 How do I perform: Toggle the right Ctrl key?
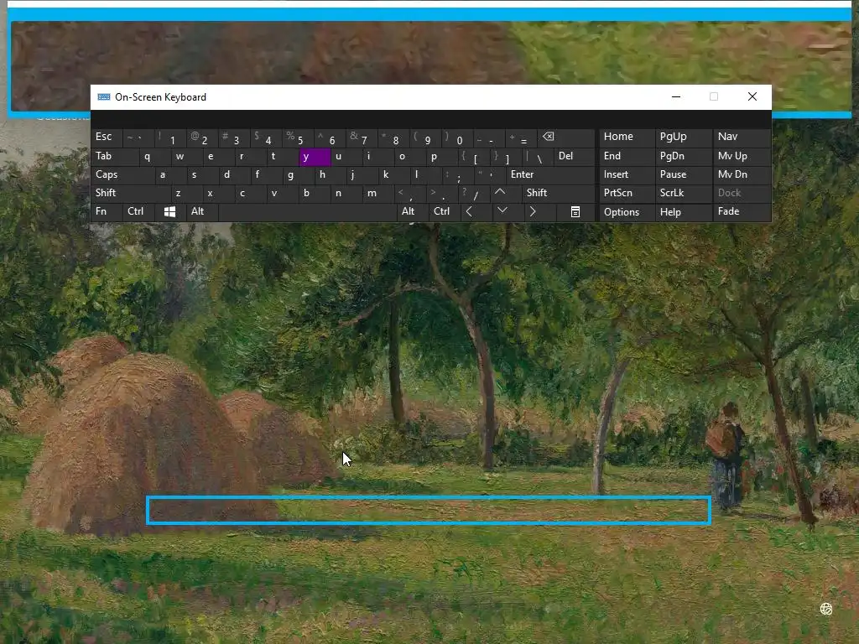coord(443,211)
